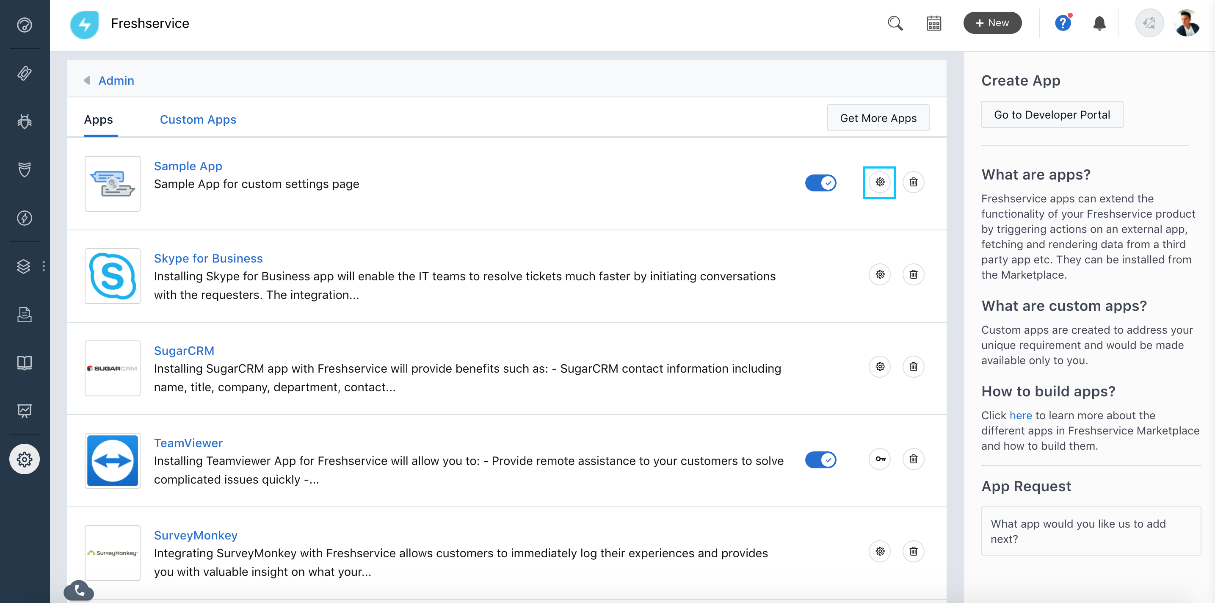The height and width of the screenshot is (603, 1215).
Task: Click the Go to Developer Portal button
Action: (1052, 114)
